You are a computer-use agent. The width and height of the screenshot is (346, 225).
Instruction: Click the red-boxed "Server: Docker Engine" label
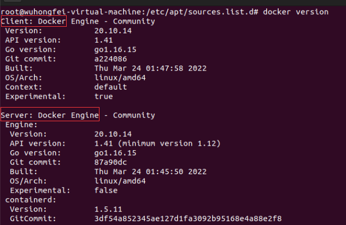[x=50, y=115]
